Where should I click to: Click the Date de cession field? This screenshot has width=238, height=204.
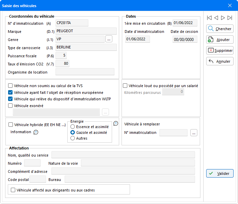click(x=184, y=39)
